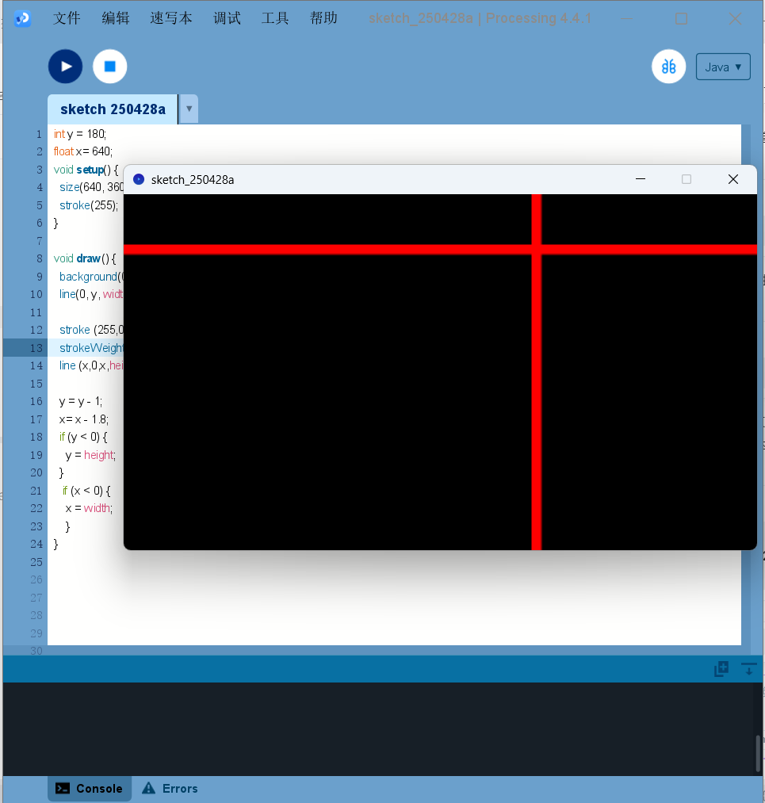The width and height of the screenshot is (765, 803).
Task: Click the Processing logo icon in title bar
Action: tap(22, 18)
